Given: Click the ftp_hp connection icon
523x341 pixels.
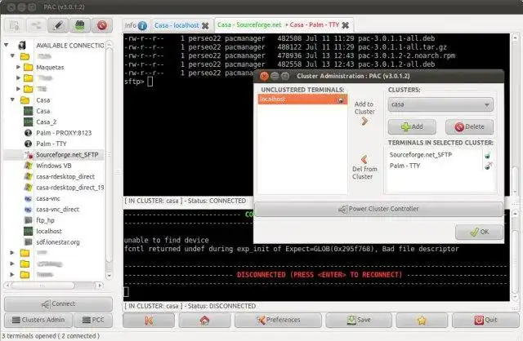Looking at the screenshot, I should (x=29, y=220).
